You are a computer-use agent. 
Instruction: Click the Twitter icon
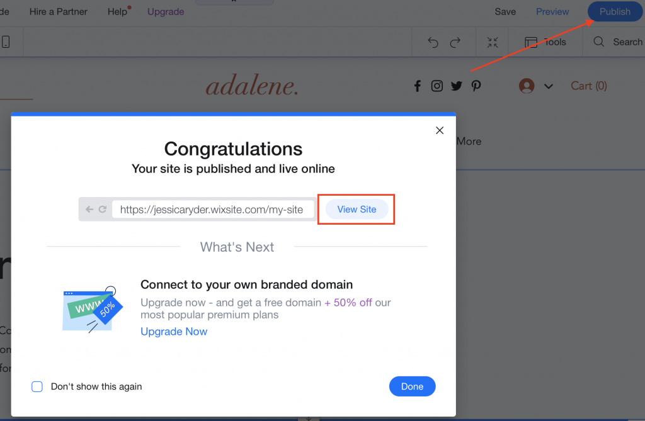click(456, 86)
